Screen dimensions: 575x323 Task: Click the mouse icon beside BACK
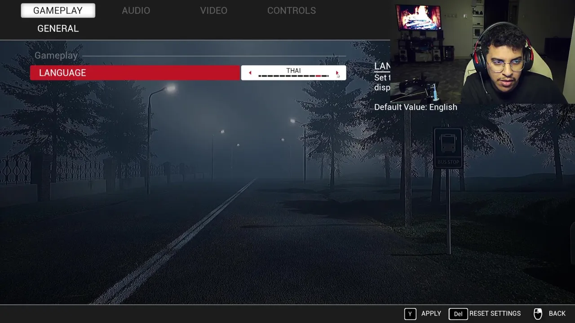538,314
